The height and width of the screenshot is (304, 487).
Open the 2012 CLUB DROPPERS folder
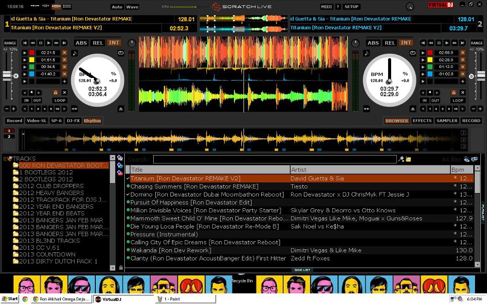pos(51,186)
